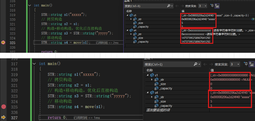This screenshot has height=121, width=255.
Task: Click the locked _size icon under upper s1
Action: tap(135, 23)
